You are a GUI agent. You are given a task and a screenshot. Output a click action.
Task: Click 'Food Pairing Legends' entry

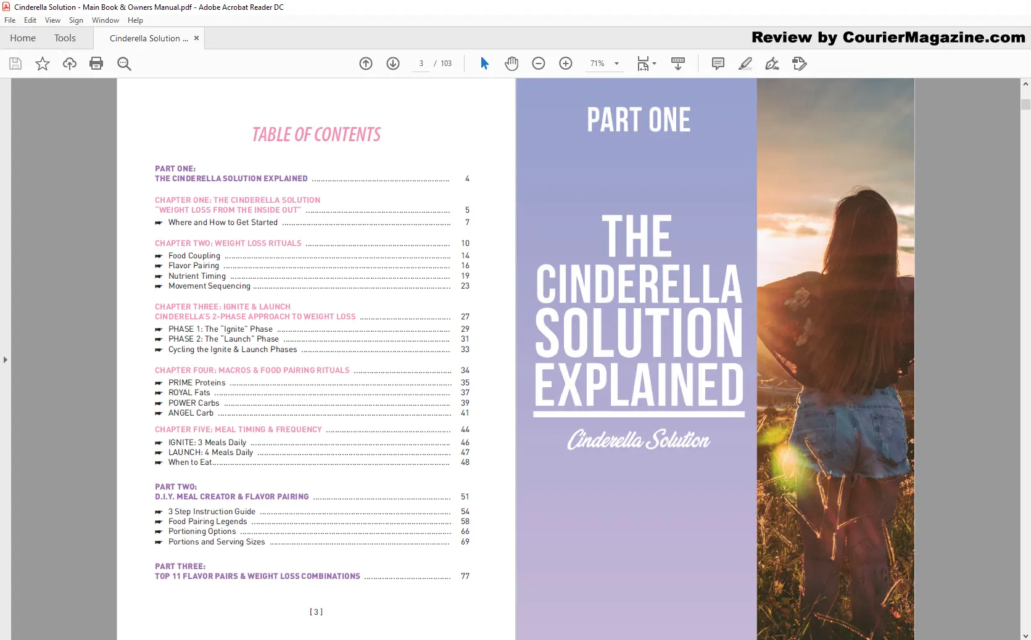[x=207, y=522]
